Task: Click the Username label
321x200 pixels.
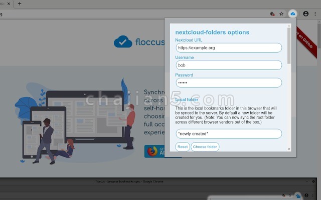Action: [185, 57]
